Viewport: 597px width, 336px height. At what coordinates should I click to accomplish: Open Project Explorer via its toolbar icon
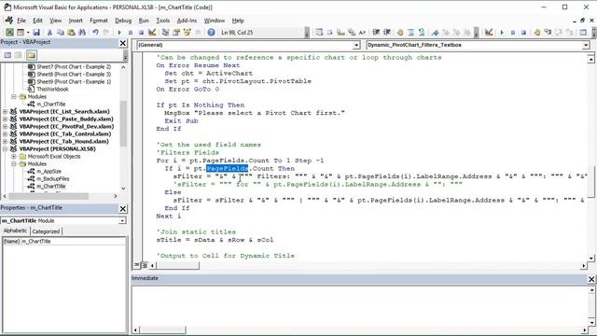165,33
